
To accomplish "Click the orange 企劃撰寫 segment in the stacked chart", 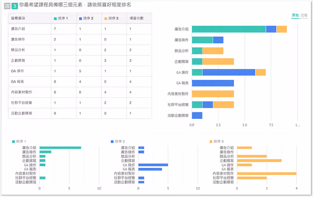I will [218, 61].
